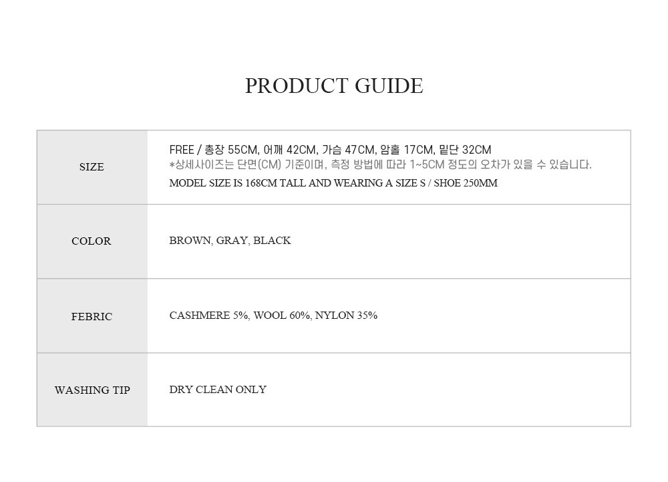
Task: Click the FREE size measurements line
Action: click(330, 150)
